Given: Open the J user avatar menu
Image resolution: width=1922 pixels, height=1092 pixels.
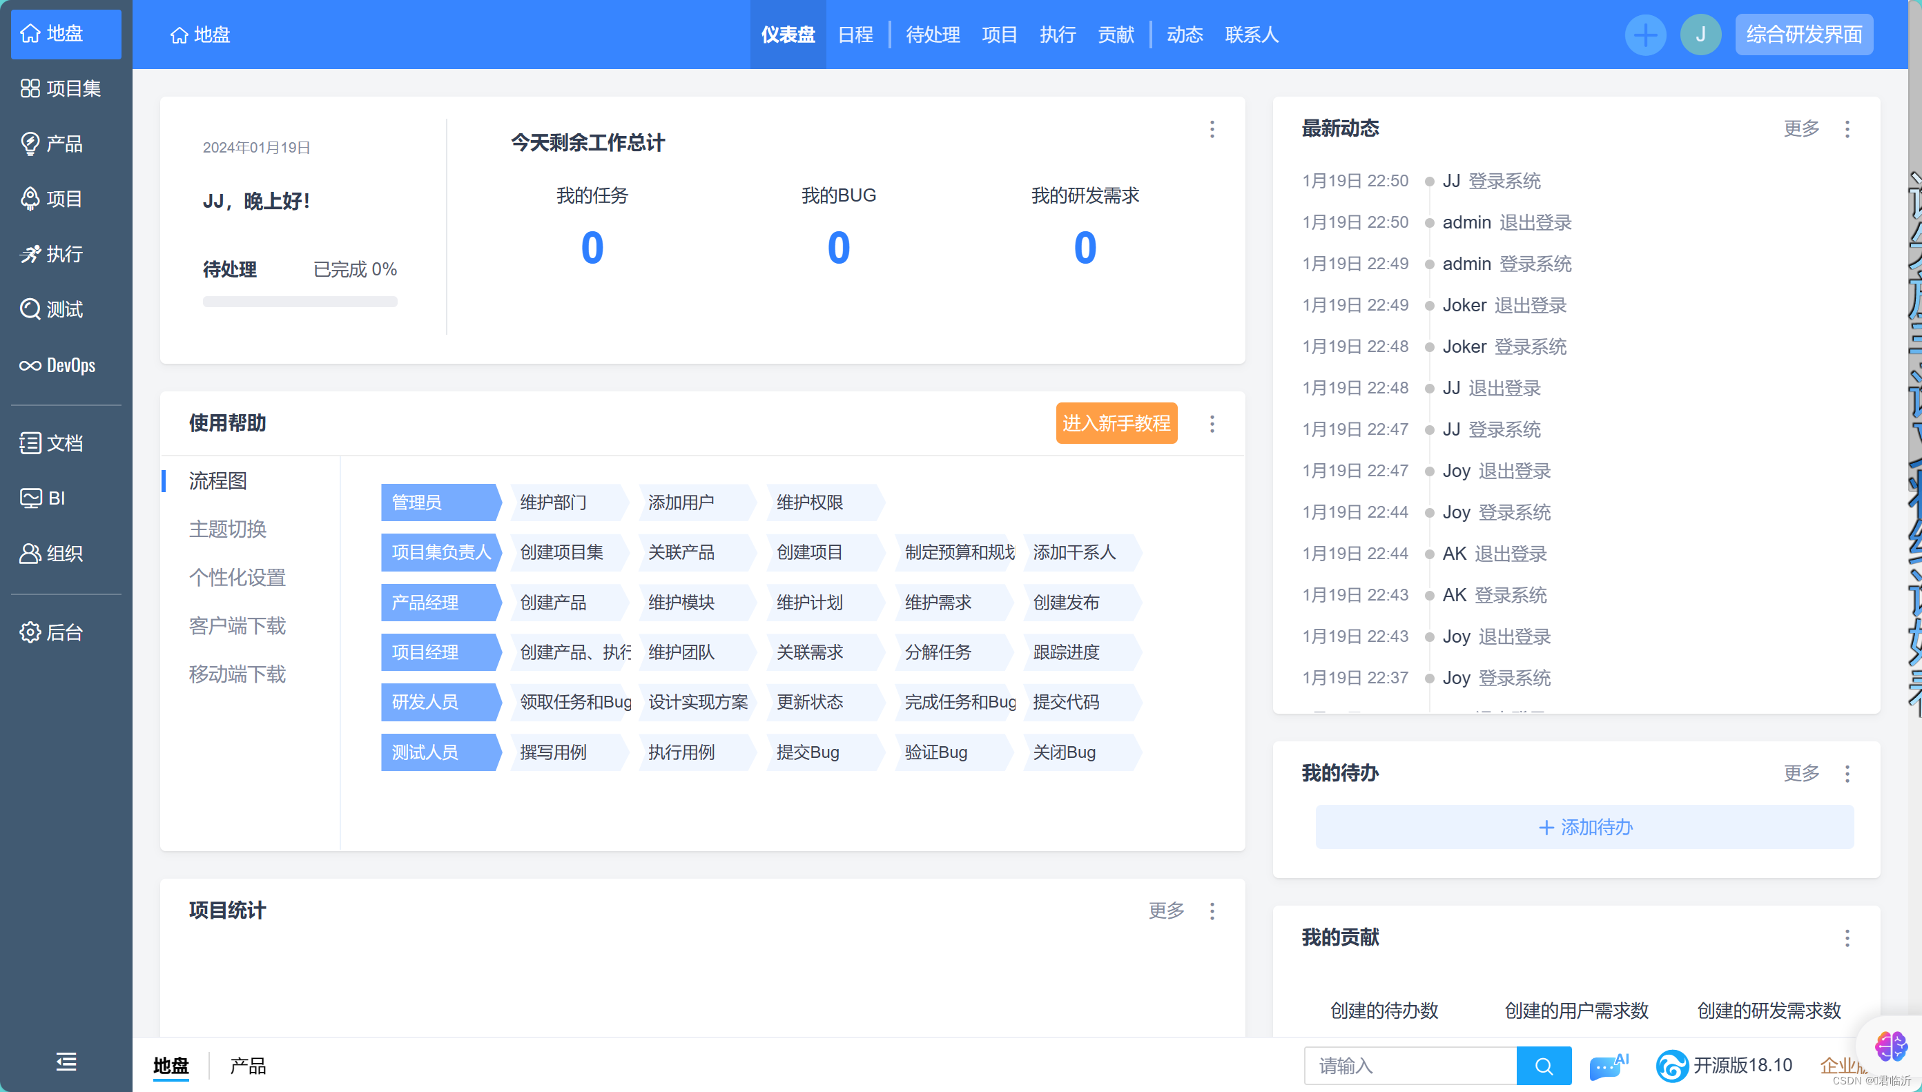Looking at the screenshot, I should 1700,35.
